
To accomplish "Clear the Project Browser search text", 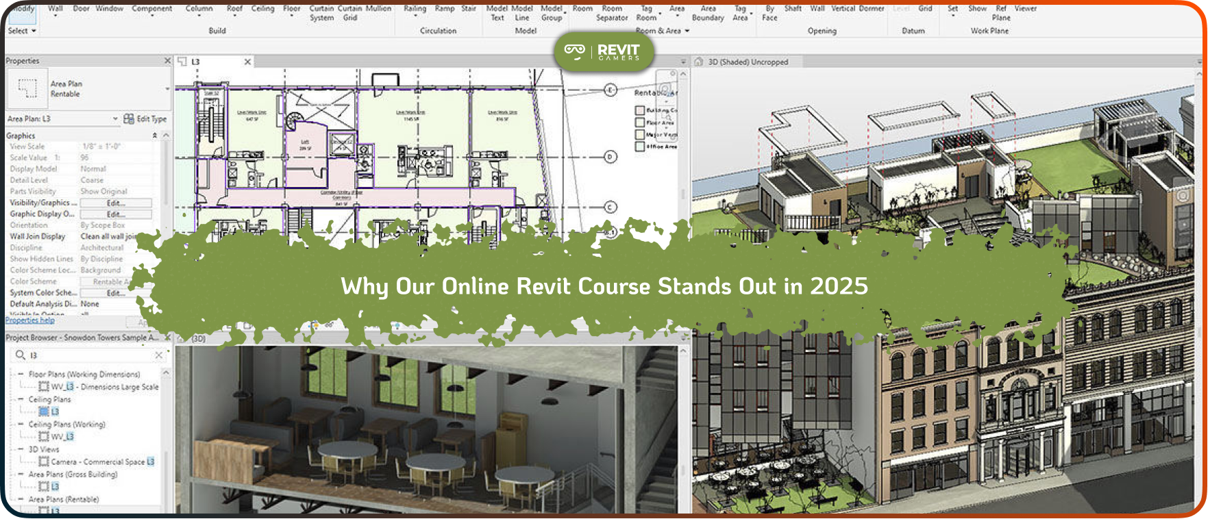I will click(x=159, y=355).
